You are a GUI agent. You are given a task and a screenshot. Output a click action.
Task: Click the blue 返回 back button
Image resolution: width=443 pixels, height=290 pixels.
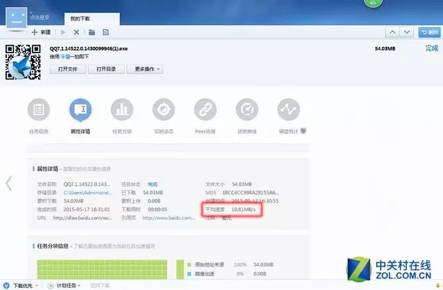point(429,32)
